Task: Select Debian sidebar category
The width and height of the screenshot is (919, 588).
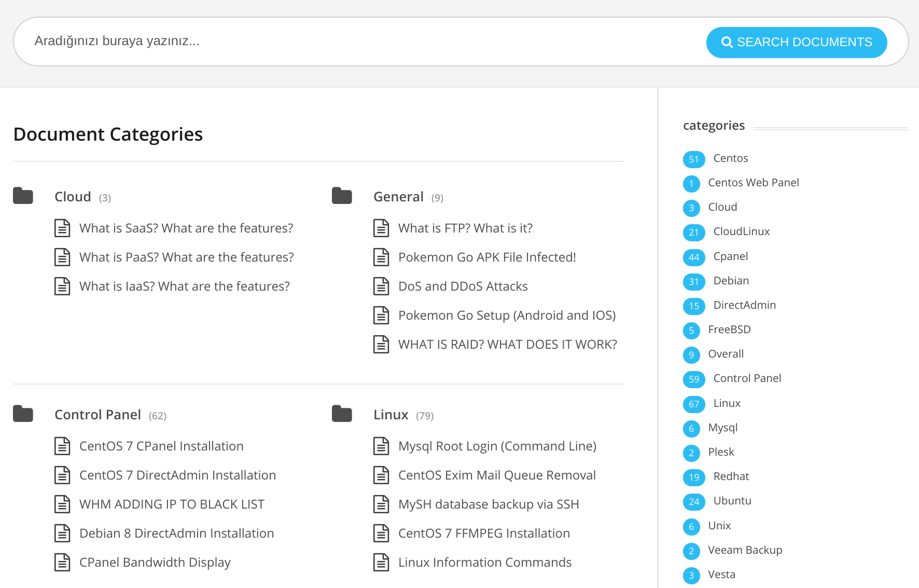Action: (x=731, y=281)
